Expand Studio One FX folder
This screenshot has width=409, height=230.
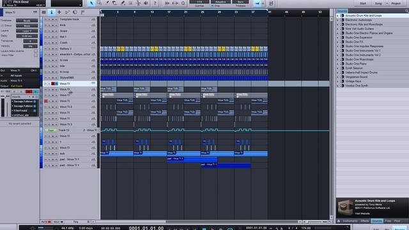pyautogui.click(x=338, y=42)
